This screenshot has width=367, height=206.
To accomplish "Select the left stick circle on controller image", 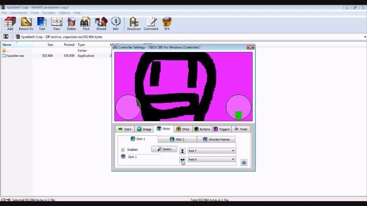I will tap(128, 107).
